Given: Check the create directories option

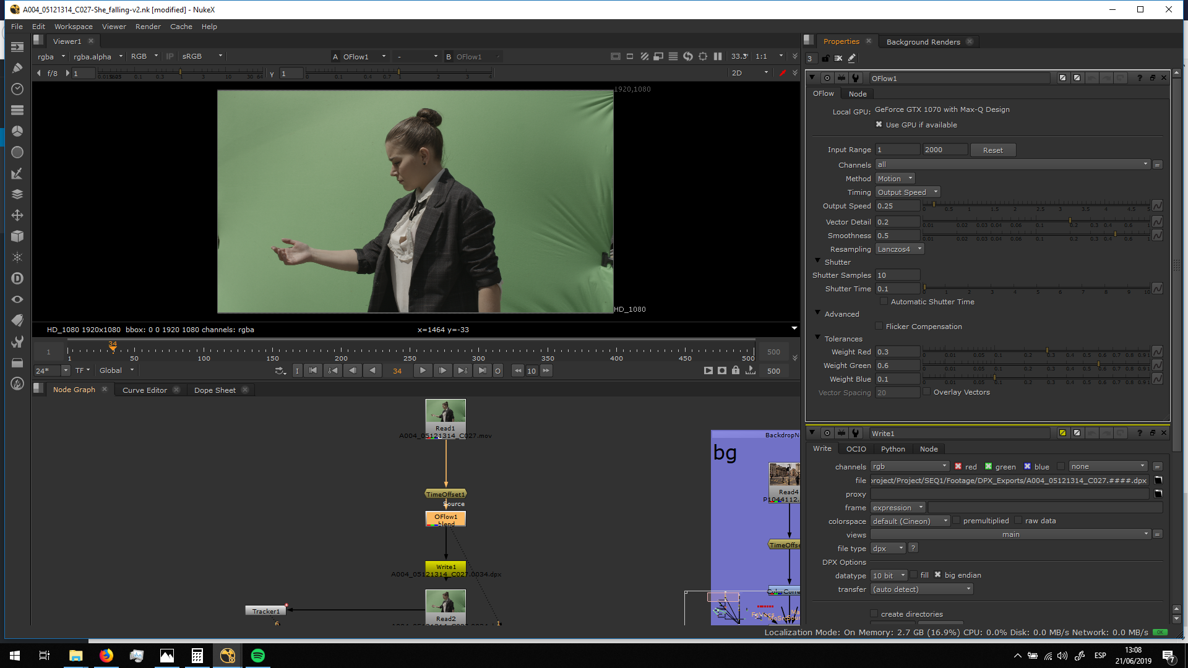Looking at the screenshot, I should (874, 614).
